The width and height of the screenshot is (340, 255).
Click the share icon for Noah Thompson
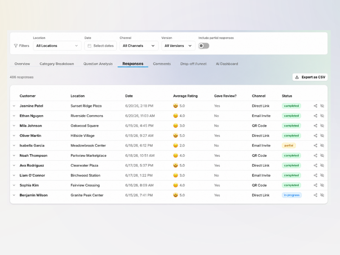pyautogui.click(x=315, y=156)
